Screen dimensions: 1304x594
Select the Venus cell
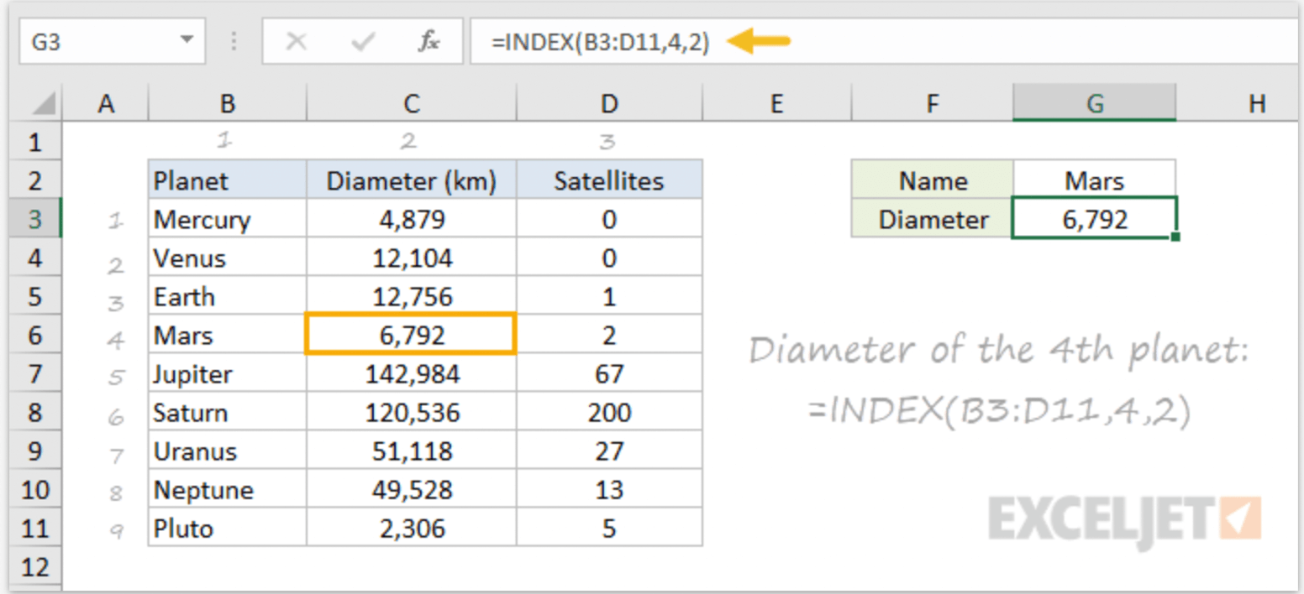(228, 258)
